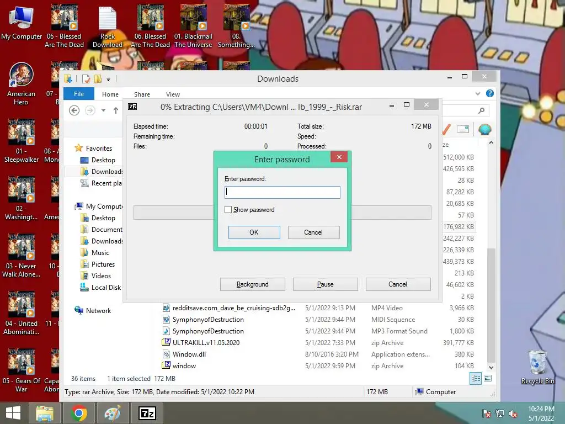Cancel the extraction in 7-Zip window
The width and height of the screenshot is (565, 424).
398,284
